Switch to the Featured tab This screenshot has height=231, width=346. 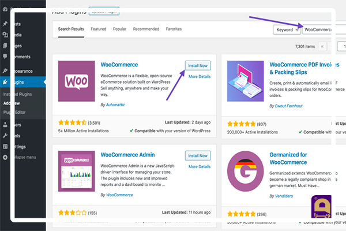pyautogui.click(x=99, y=29)
